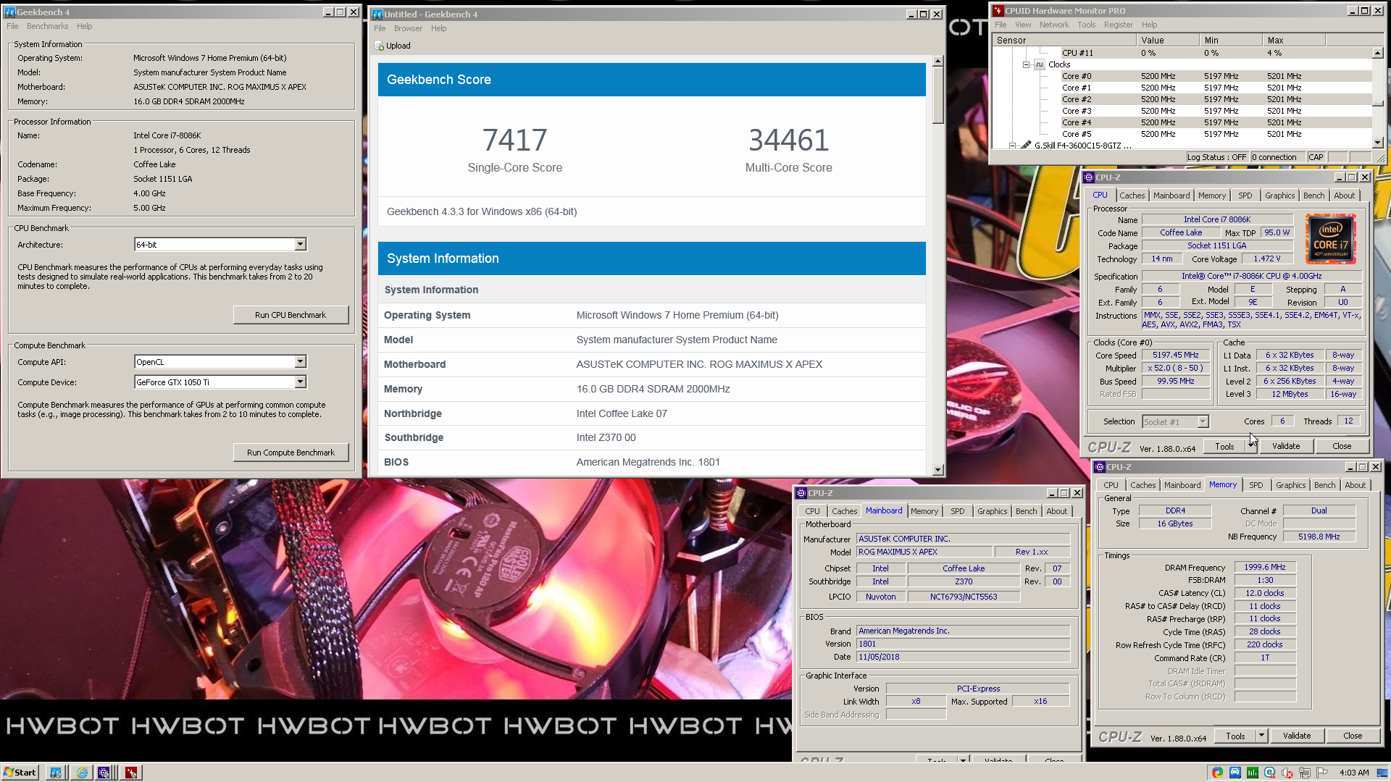This screenshot has width=1391, height=782.
Task: Open Action Center flag icon
Action: click(1322, 773)
